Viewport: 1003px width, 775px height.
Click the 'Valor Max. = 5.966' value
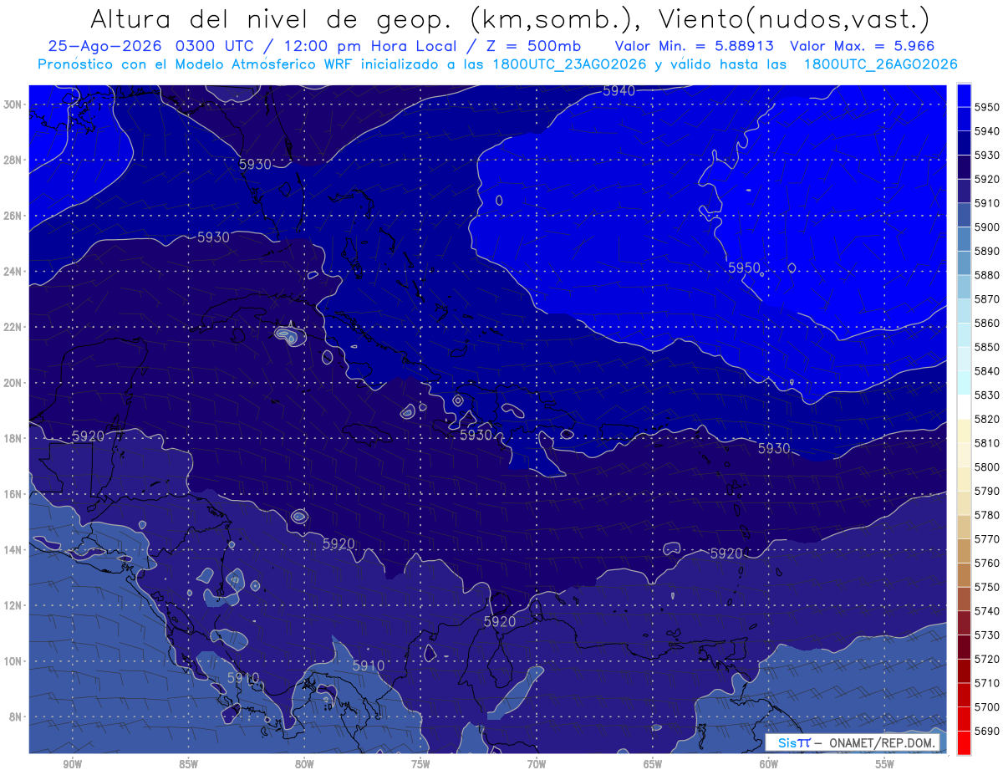pyautogui.click(x=862, y=46)
